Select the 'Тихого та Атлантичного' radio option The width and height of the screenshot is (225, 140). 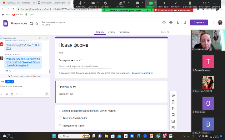60,118
